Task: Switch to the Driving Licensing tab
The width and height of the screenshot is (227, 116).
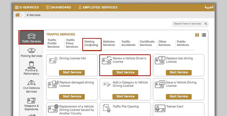Action: pos(91,43)
